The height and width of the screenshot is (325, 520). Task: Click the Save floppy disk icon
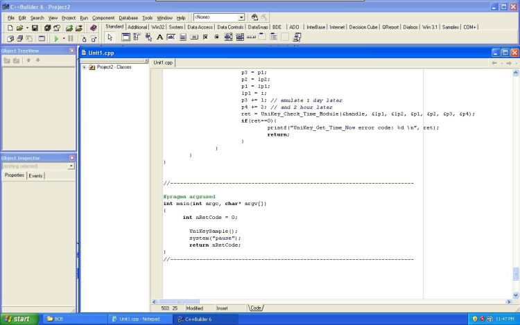[x=35, y=28]
